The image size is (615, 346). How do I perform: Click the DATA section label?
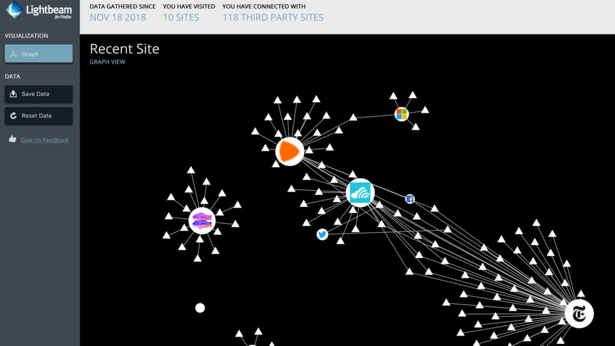point(13,76)
